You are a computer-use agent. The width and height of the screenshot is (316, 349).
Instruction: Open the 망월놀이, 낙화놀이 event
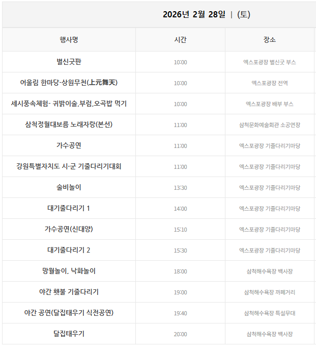69,271
